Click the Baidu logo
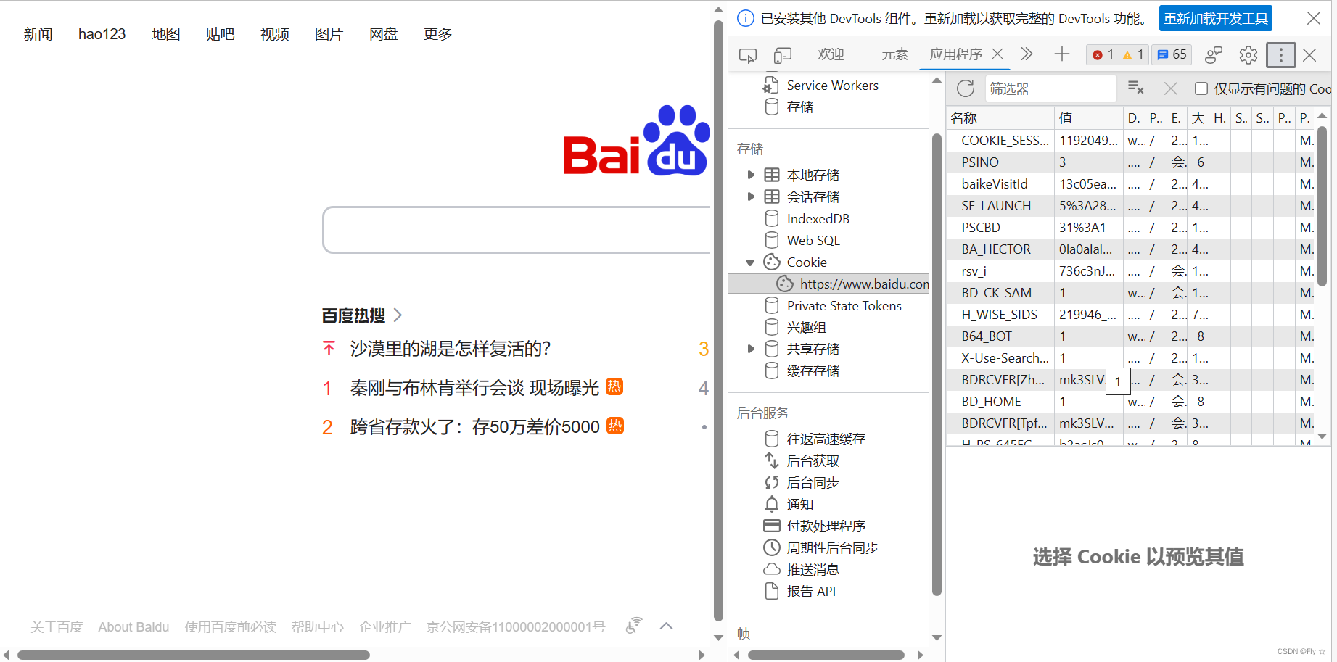This screenshot has width=1337, height=662. pyautogui.click(x=637, y=141)
